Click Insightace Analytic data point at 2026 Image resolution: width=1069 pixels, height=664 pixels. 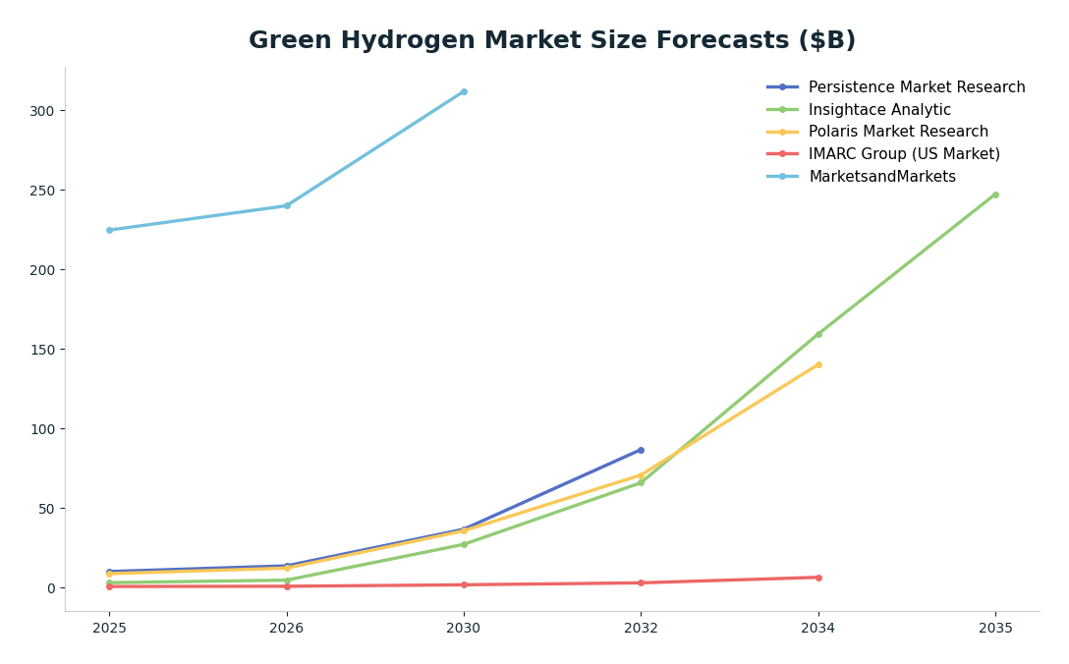287,581
